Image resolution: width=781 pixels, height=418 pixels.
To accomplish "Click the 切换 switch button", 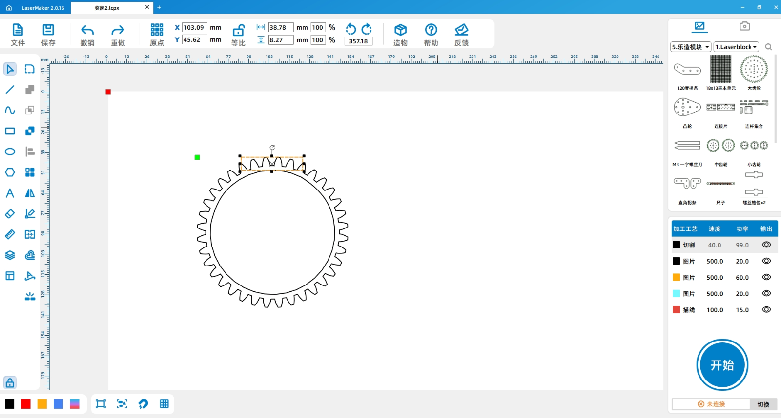I will point(763,404).
